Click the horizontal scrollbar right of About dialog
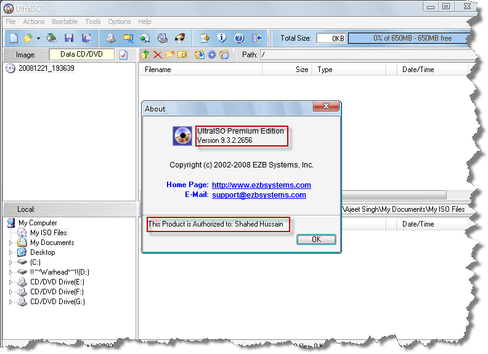This screenshot has height=354, width=488. [x=394, y=195]
